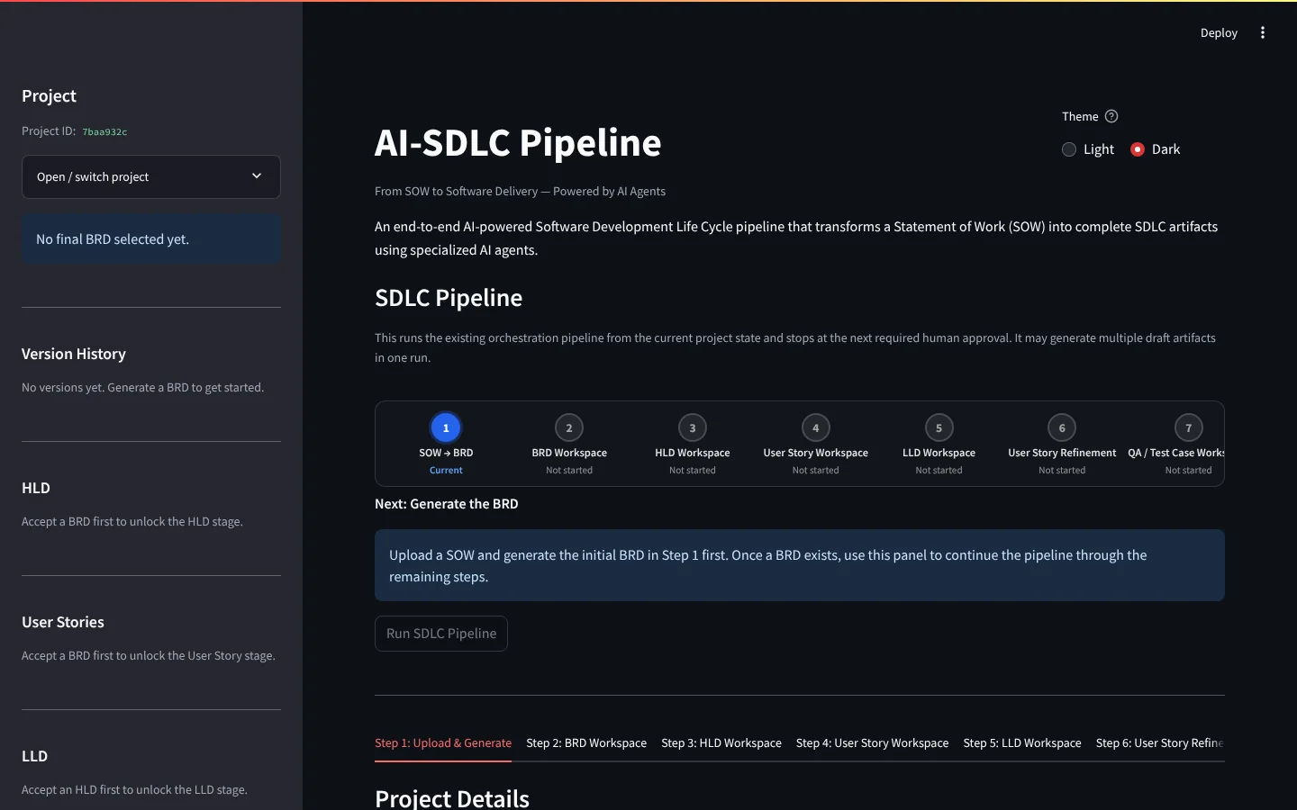Click the Version History heading
1297x810 pixels.
click(74, 354)
